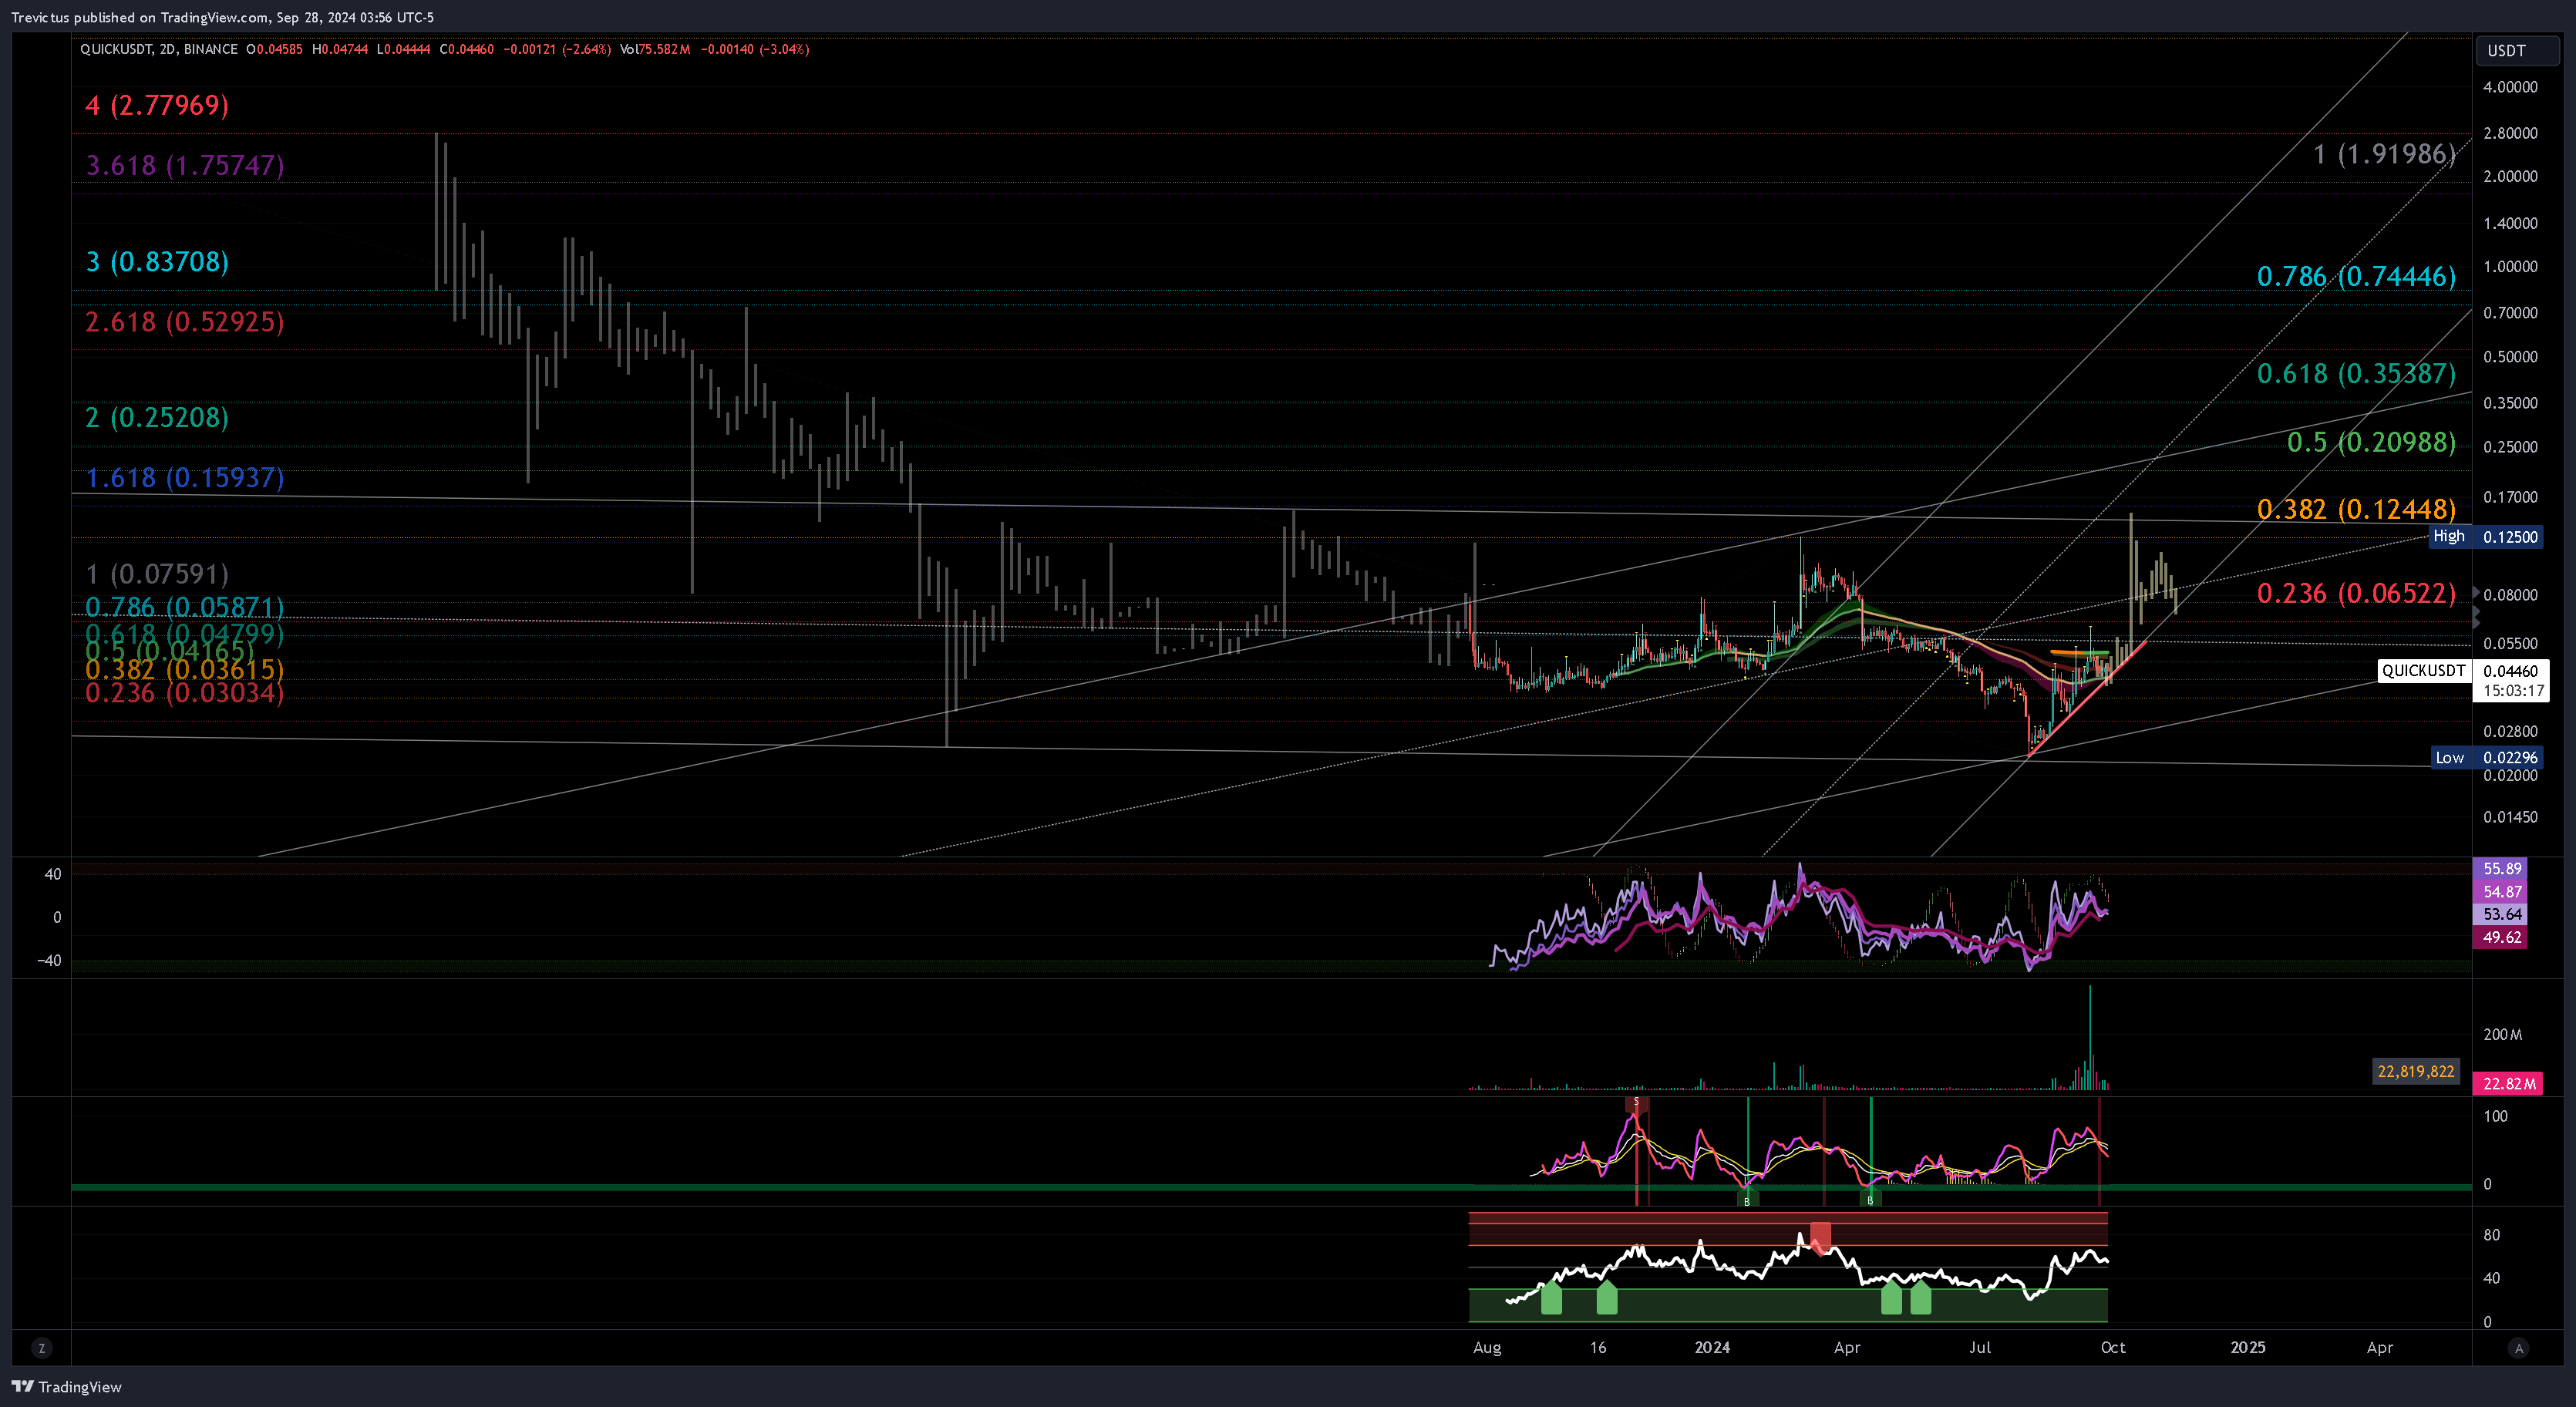Click the 55.89 indicator value label

point(2501,869)
